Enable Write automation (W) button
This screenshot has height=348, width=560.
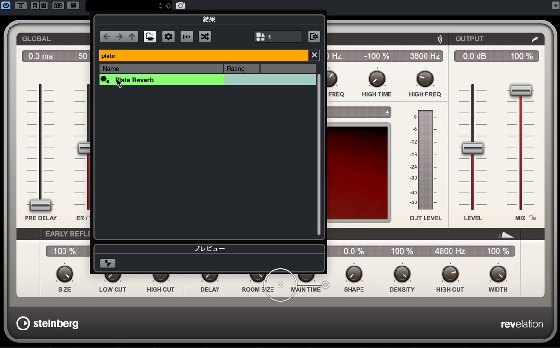[x=44, y=5]
